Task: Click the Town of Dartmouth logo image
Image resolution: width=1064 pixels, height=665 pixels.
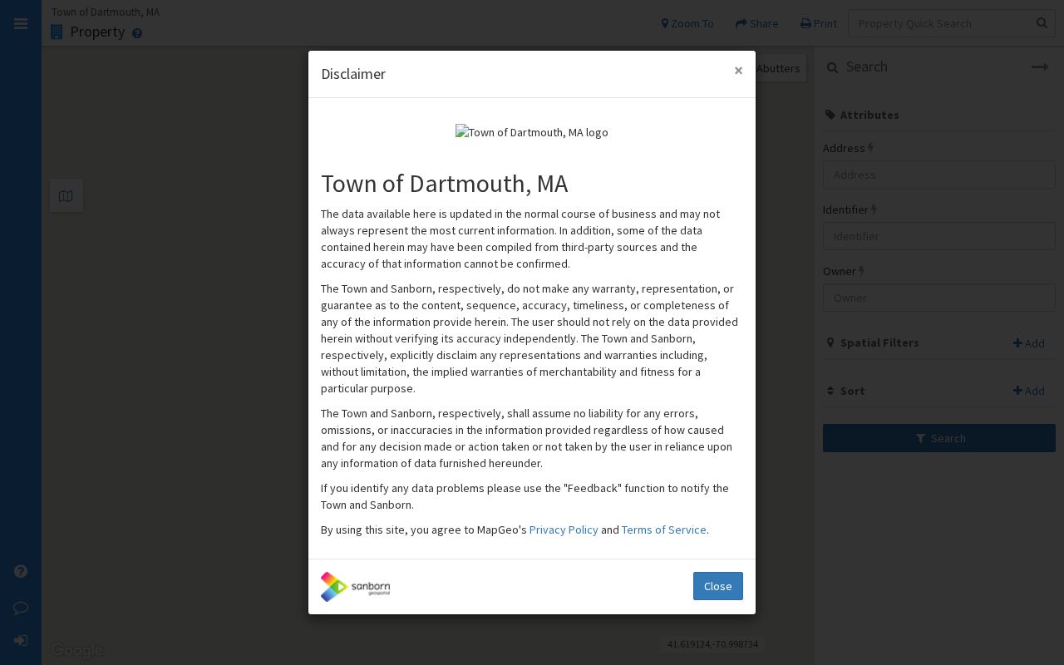Action: click(x=532, y=132)
